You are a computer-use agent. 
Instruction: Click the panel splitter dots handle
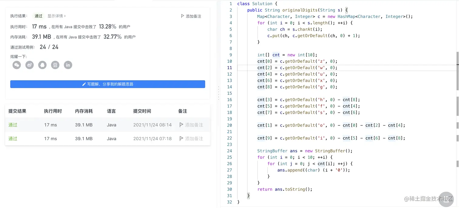[x=218, y=93]
